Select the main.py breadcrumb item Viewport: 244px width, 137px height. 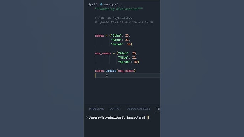pyautogui.click(x=110, y=4)
